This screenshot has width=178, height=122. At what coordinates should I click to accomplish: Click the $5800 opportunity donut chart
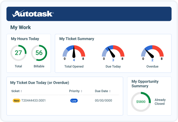[x=141, y=102]
